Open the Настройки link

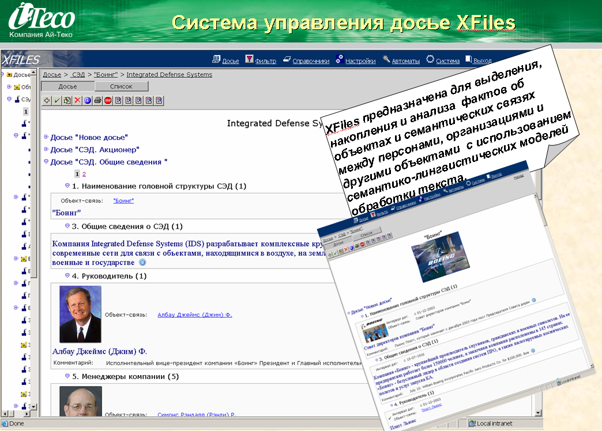[360, 61]
